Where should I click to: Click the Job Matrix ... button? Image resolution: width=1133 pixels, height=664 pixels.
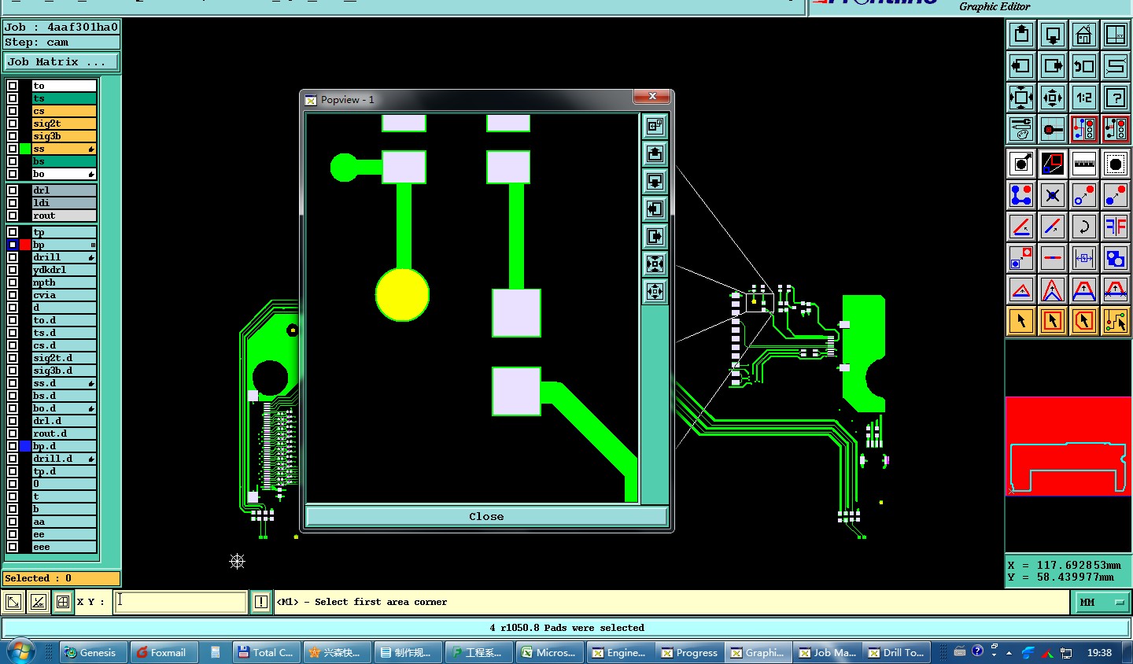[62, 61]
